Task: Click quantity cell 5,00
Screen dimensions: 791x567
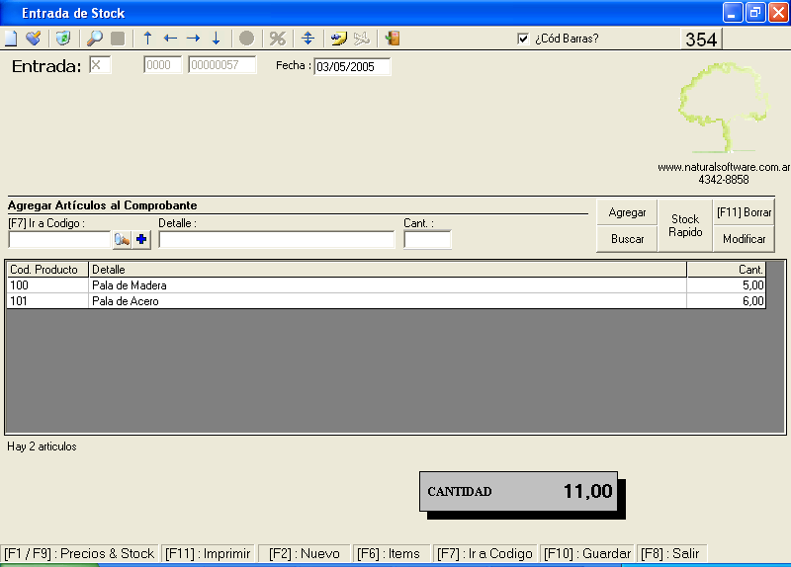Action: click(x=727, y=285)
